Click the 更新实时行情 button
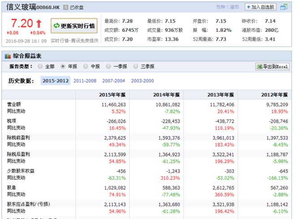Image resolution: width=296 pixels, height=219 pixels. coord(74,26)
